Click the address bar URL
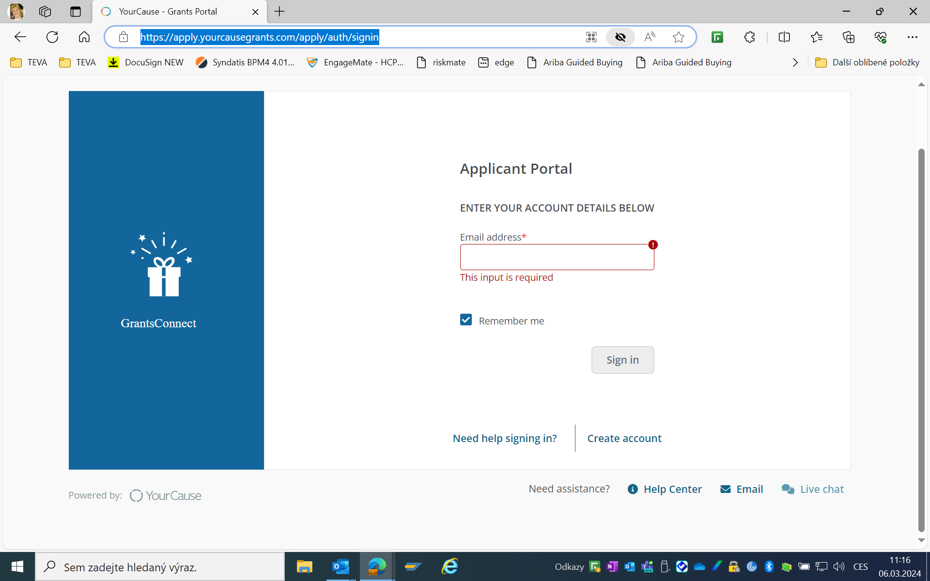The image size is (930, 581). (260, 37)
